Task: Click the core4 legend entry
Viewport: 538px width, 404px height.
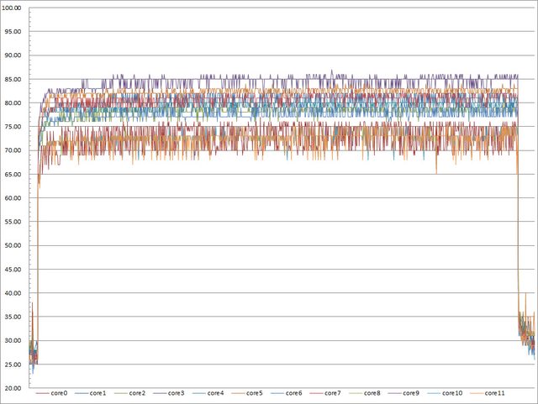Action: click(x=216, y=393)
